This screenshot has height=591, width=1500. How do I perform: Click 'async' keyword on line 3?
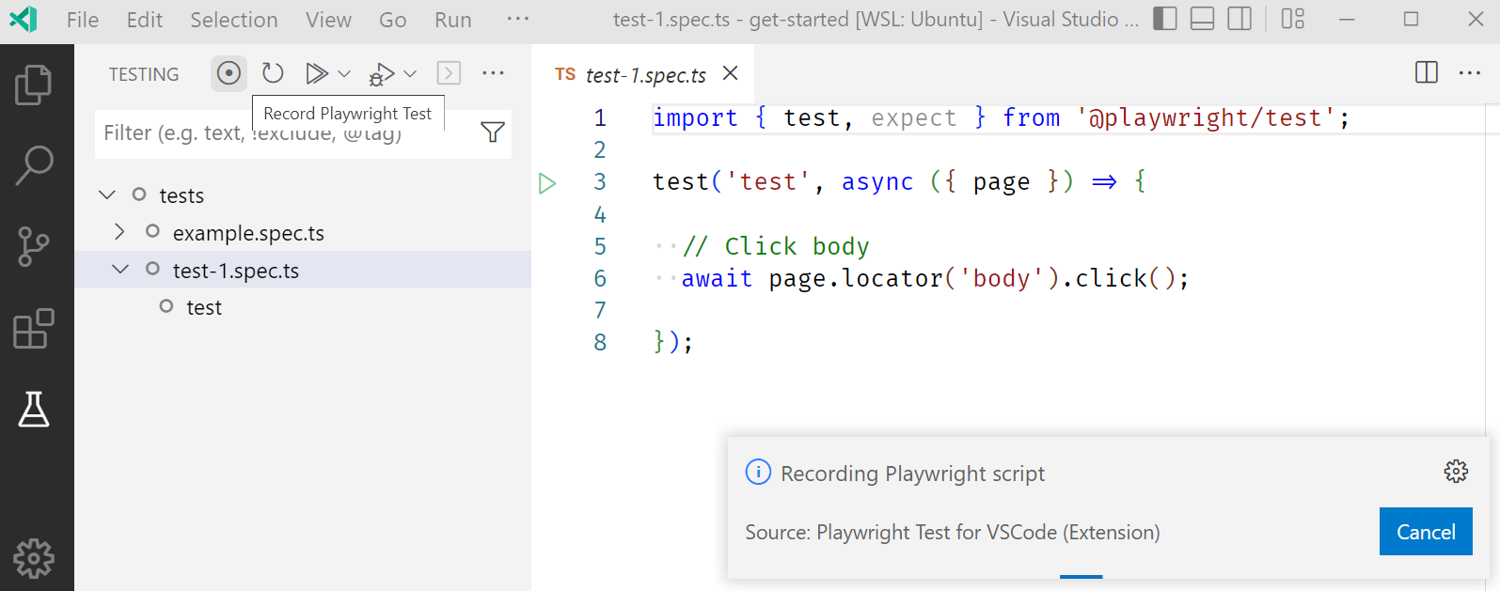tap(876, 182)
